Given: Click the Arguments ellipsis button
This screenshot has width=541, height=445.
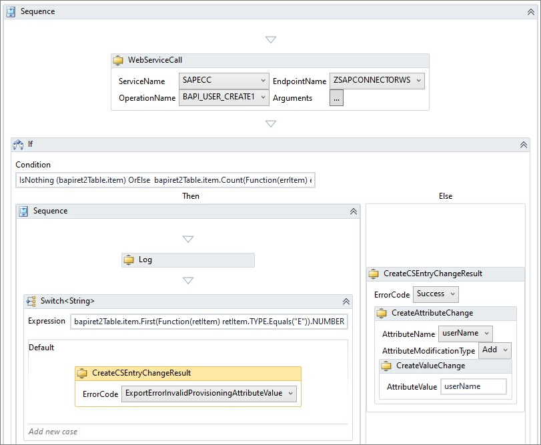Looking at the screenshot, I should 336,98.
